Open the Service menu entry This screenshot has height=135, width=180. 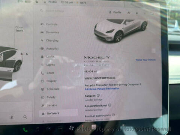[49, 105]
